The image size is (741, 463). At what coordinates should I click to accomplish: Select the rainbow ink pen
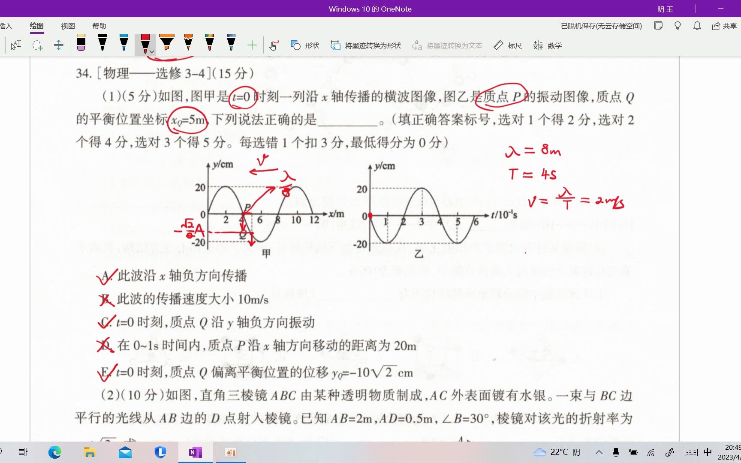(x=210, y=43)
